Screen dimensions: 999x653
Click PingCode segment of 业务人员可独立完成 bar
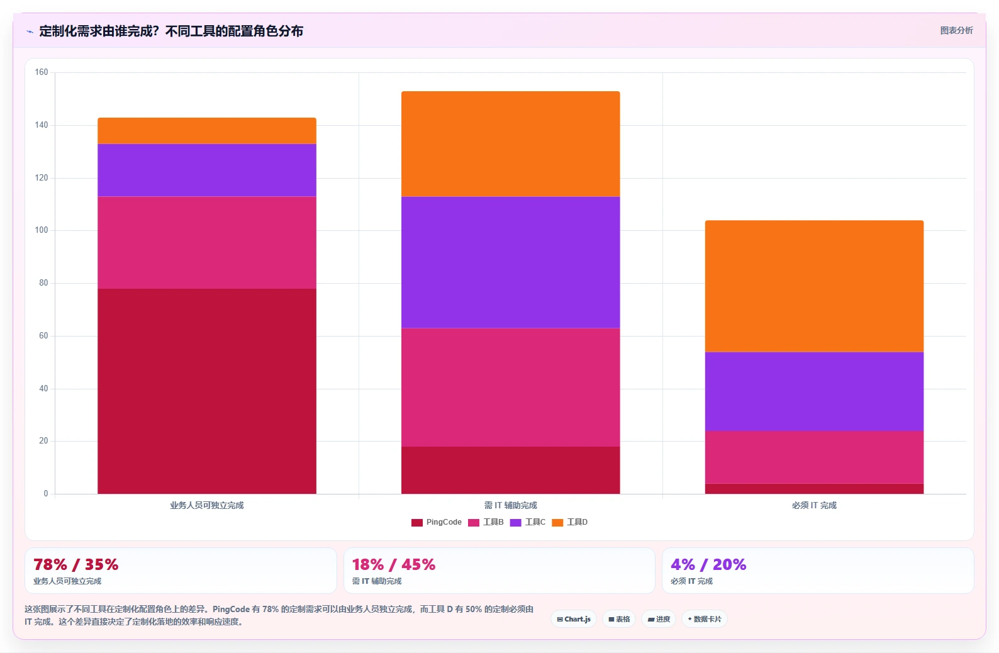(207, 391)
